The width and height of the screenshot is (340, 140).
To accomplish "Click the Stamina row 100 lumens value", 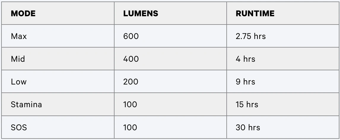I will pos(130,105).
